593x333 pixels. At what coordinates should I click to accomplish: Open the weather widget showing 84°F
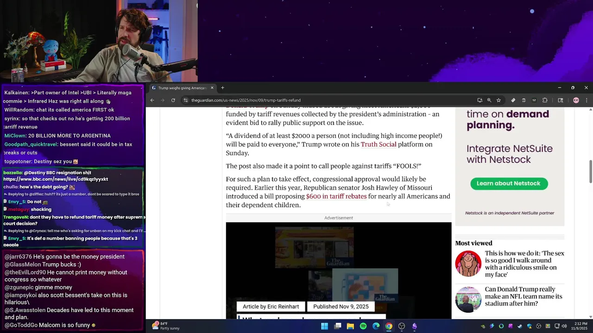(x=166, y=326)
